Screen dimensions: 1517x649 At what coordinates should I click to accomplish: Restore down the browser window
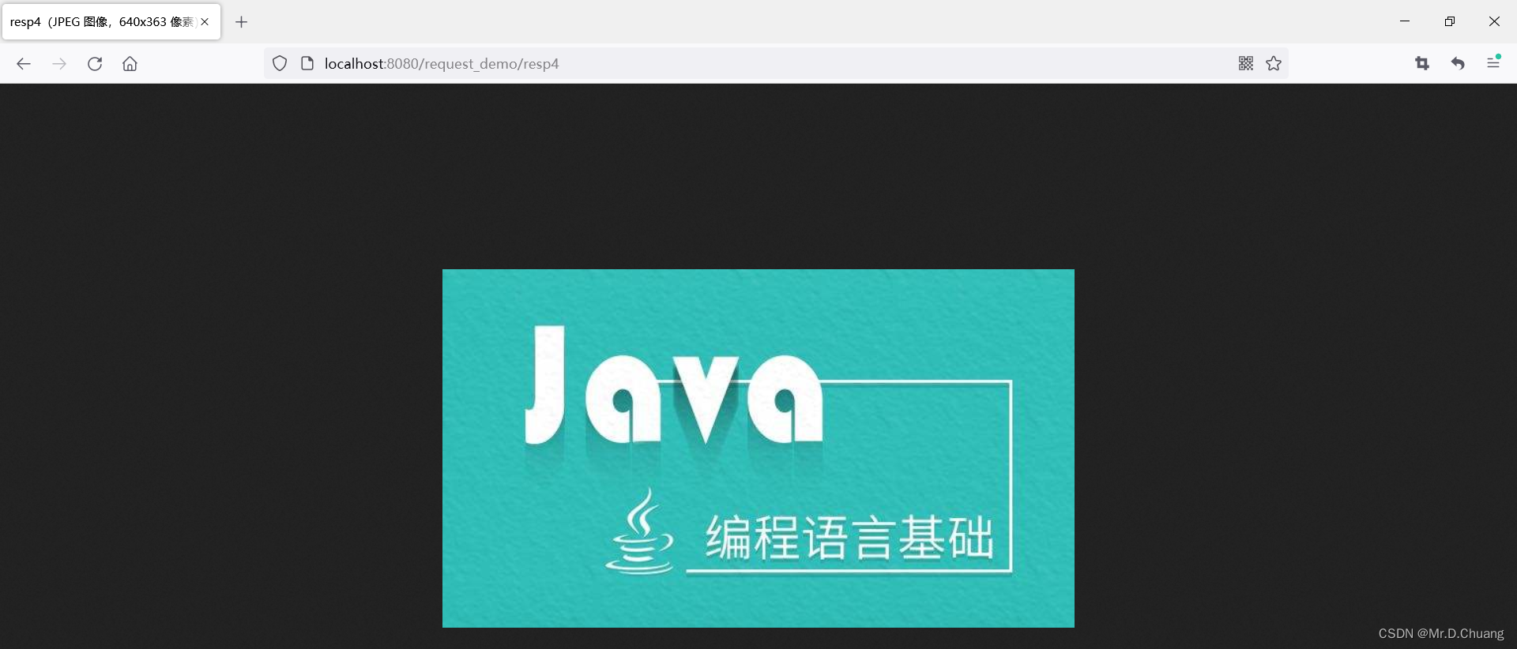pyautogui.click(x=1450, y=21)
